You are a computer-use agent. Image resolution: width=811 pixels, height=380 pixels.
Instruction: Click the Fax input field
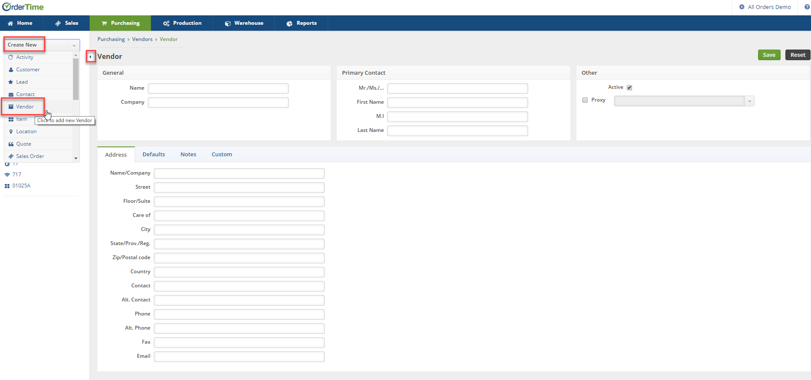pyautogui.click(x=239, y=342)
